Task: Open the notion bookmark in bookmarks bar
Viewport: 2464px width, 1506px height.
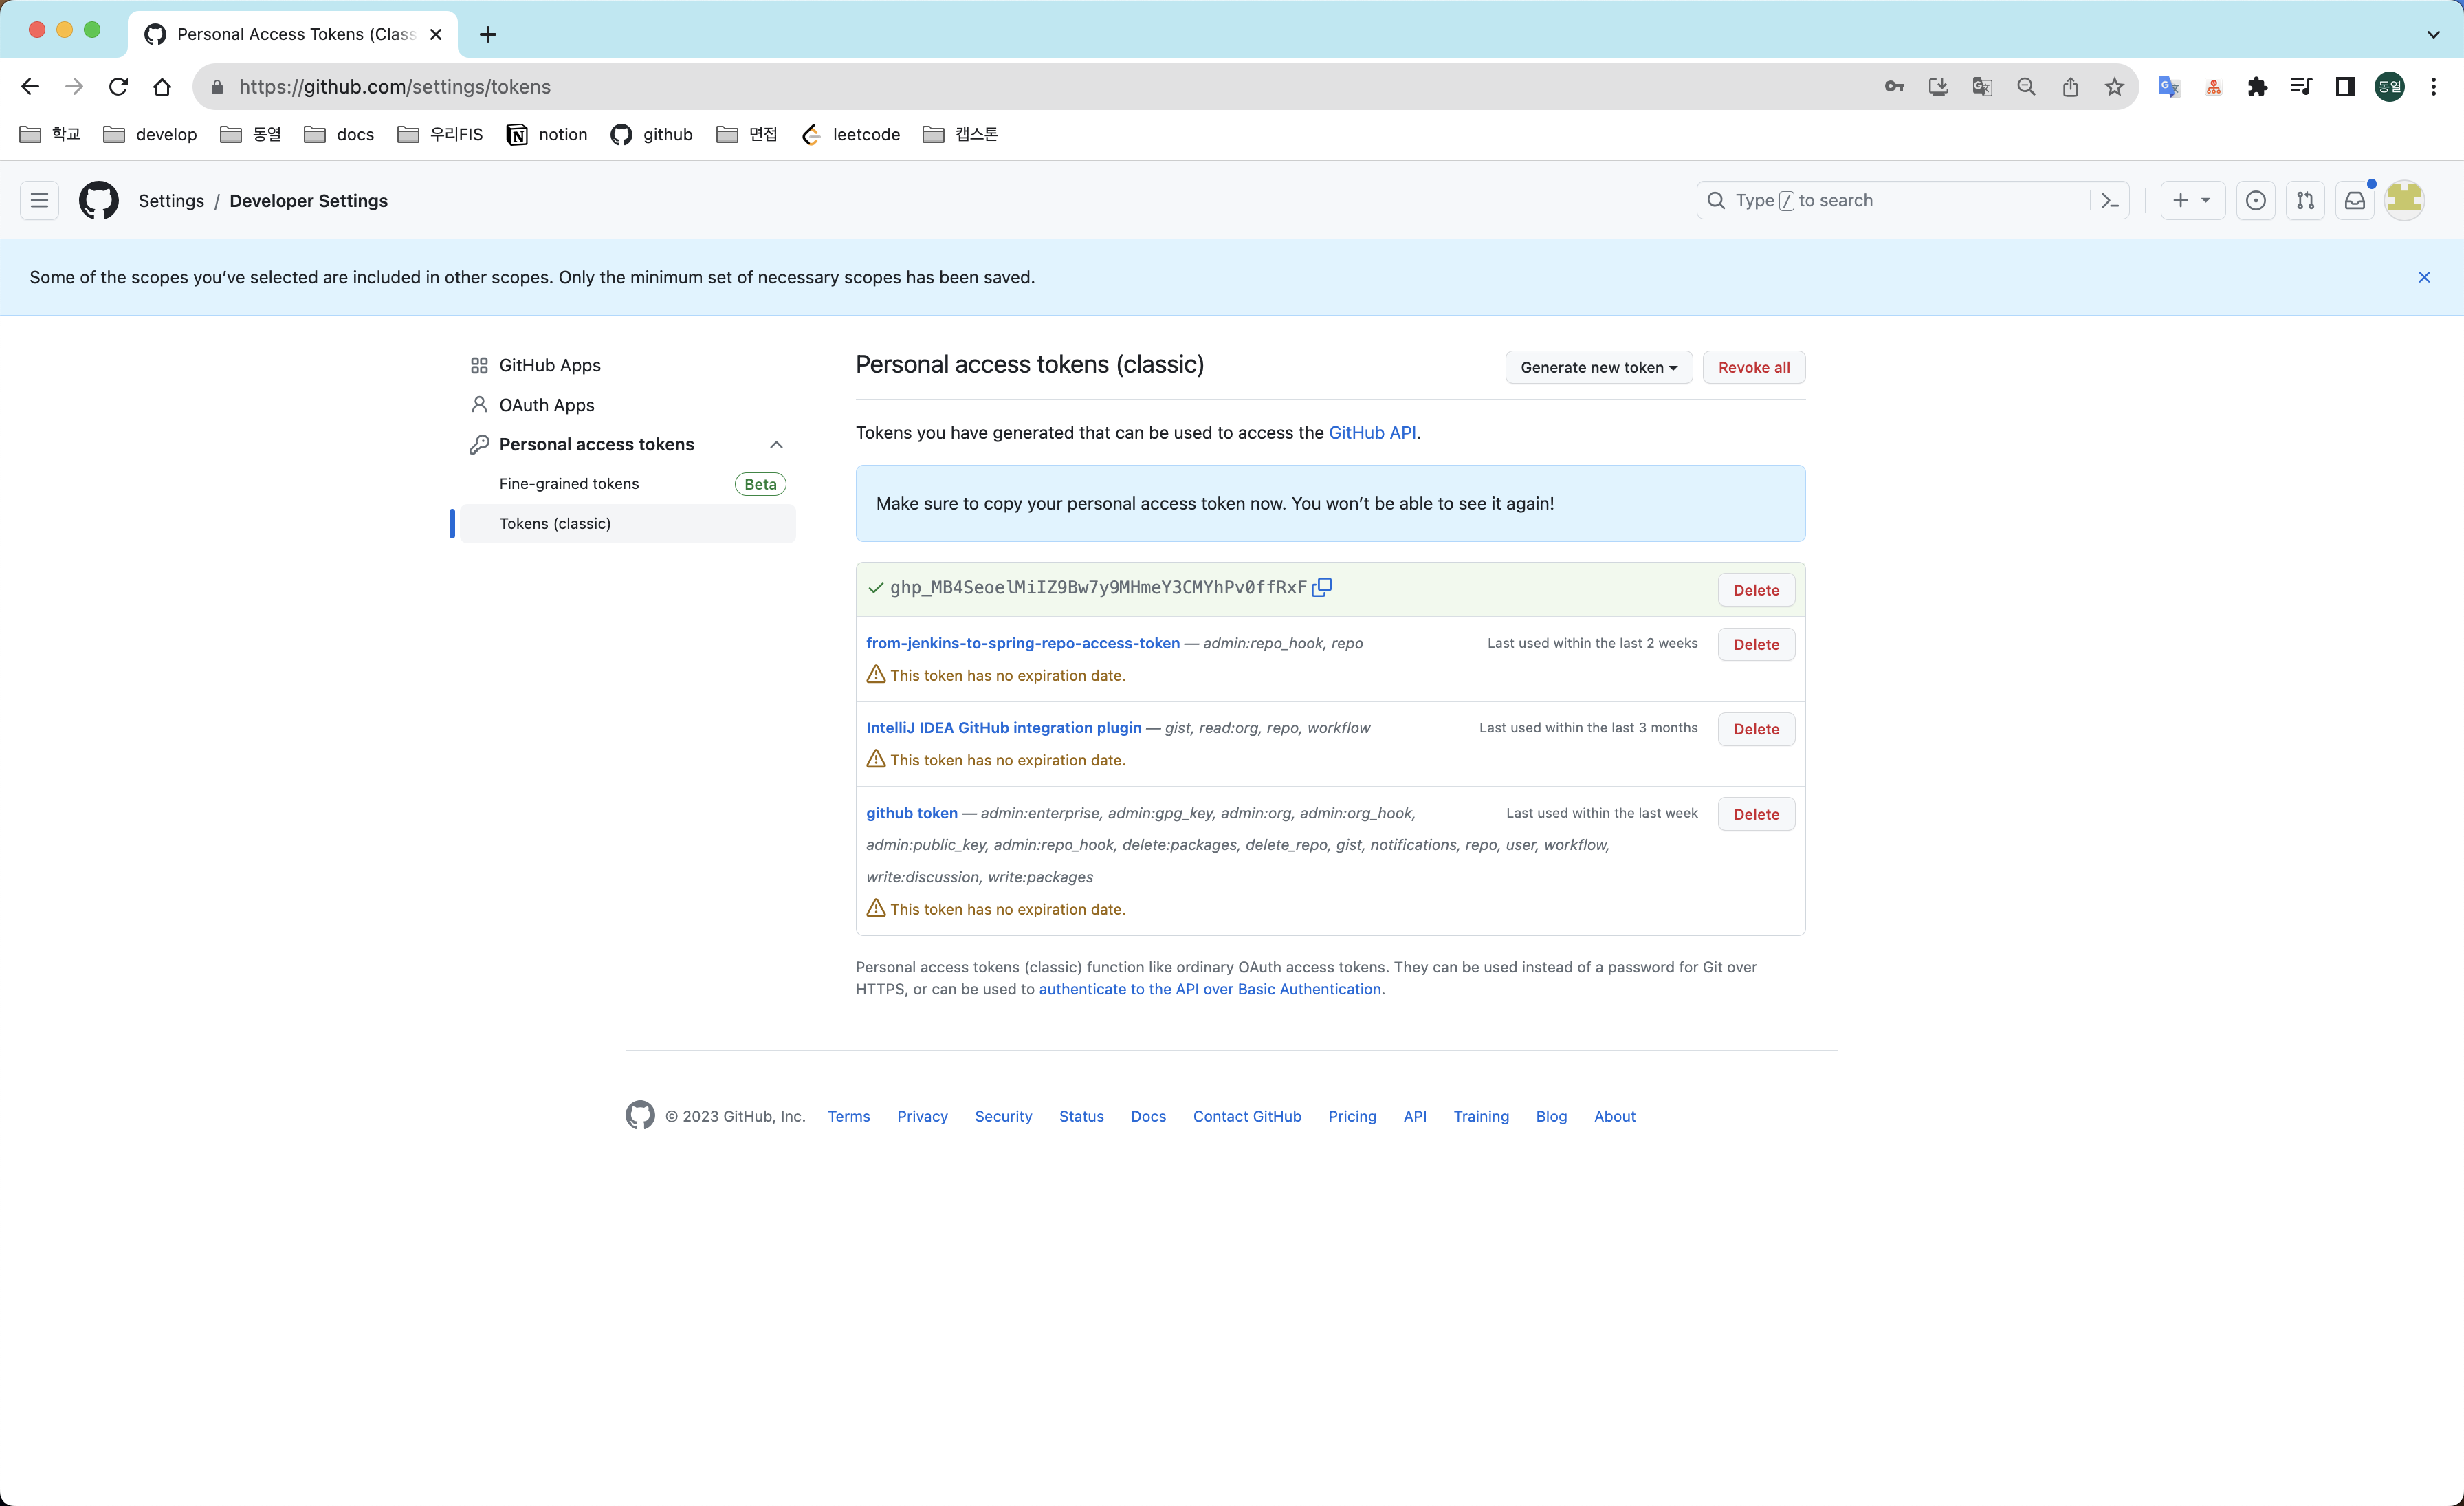Action: click(x=547, y=135)
